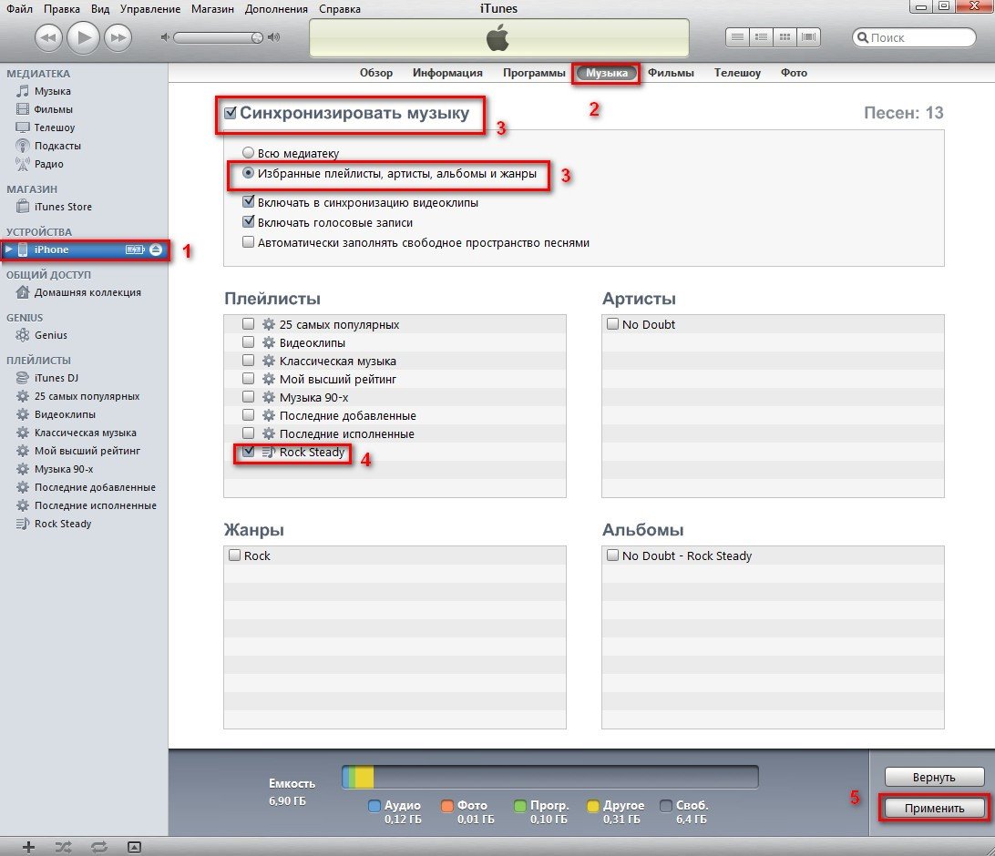Click the play button
Image resolution: width=995 pixels, height=856 pixels.
pyautogui.click(x=83, y=36)
